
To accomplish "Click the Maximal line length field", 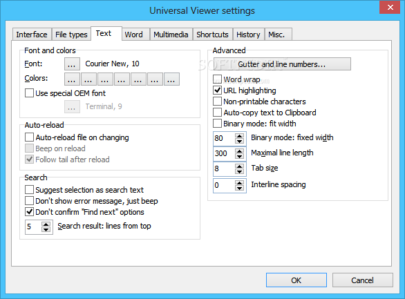I will 224,154.
